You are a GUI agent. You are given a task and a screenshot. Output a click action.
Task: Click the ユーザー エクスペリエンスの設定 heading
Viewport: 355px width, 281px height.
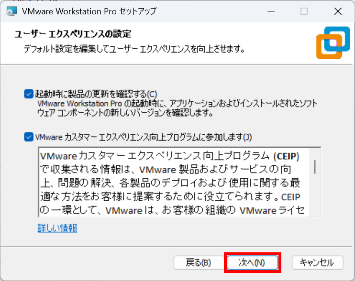73,34
